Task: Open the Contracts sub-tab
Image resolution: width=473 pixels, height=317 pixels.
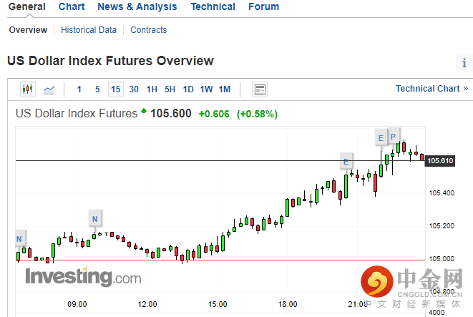Action: coord(149,30)
